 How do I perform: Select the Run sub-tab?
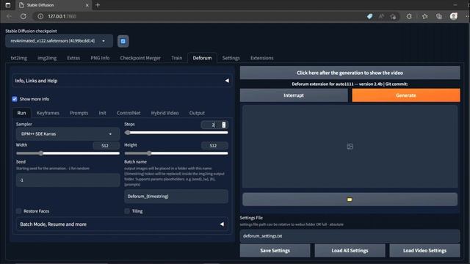[x=21, y=113]
